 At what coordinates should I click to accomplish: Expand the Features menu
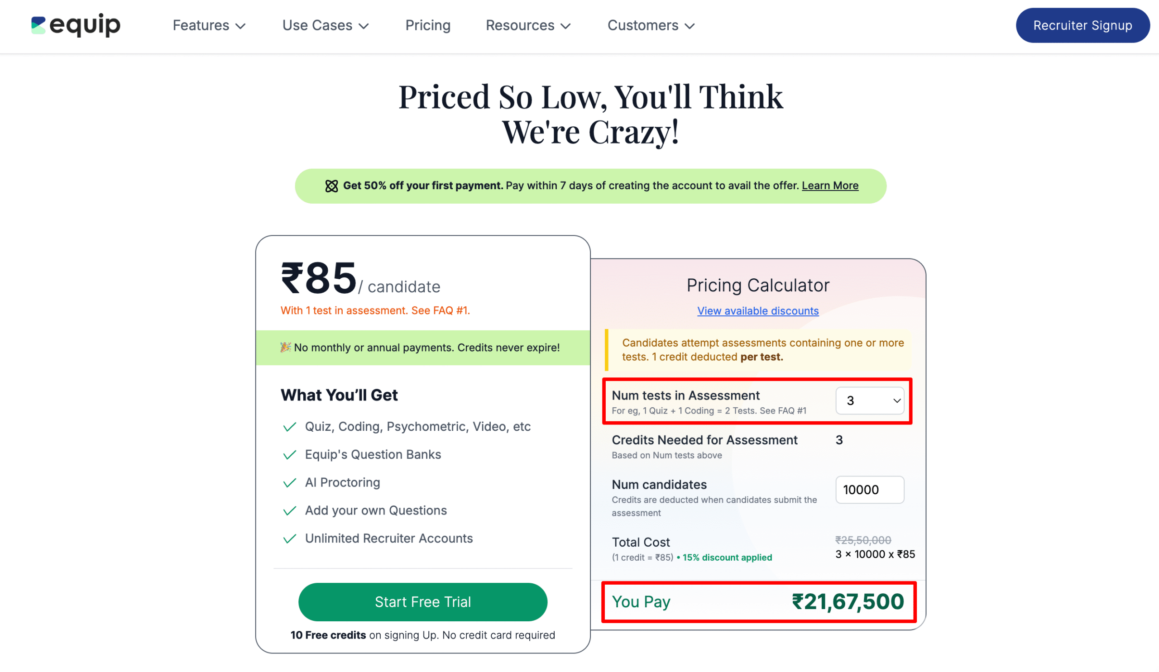[x=209, y=25]
